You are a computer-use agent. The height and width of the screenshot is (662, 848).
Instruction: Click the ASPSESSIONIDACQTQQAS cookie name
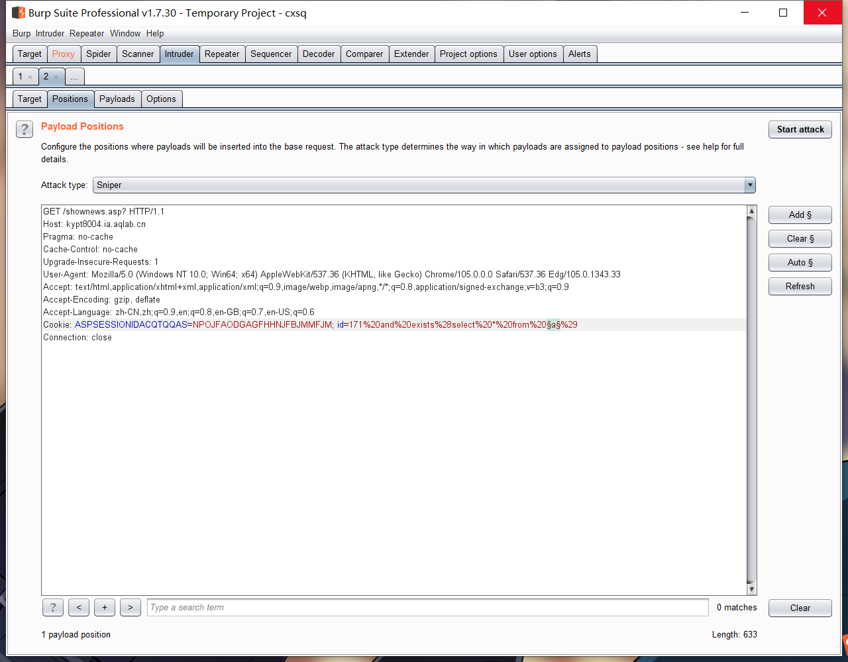coord(131,325)
